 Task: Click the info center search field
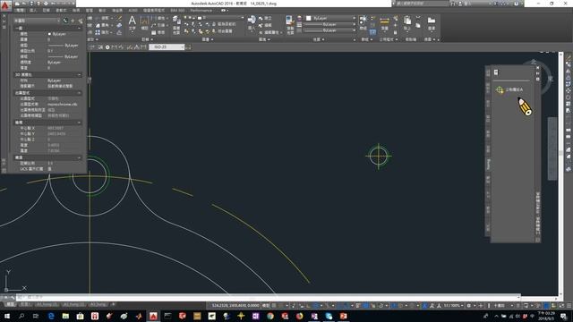coord(421,4)
